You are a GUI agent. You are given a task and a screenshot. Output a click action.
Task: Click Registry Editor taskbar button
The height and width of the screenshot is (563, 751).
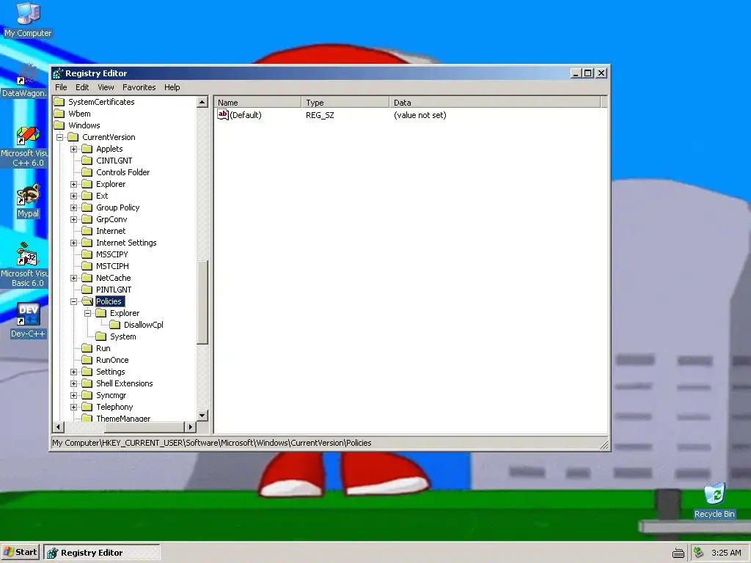[x=101, y=553]
